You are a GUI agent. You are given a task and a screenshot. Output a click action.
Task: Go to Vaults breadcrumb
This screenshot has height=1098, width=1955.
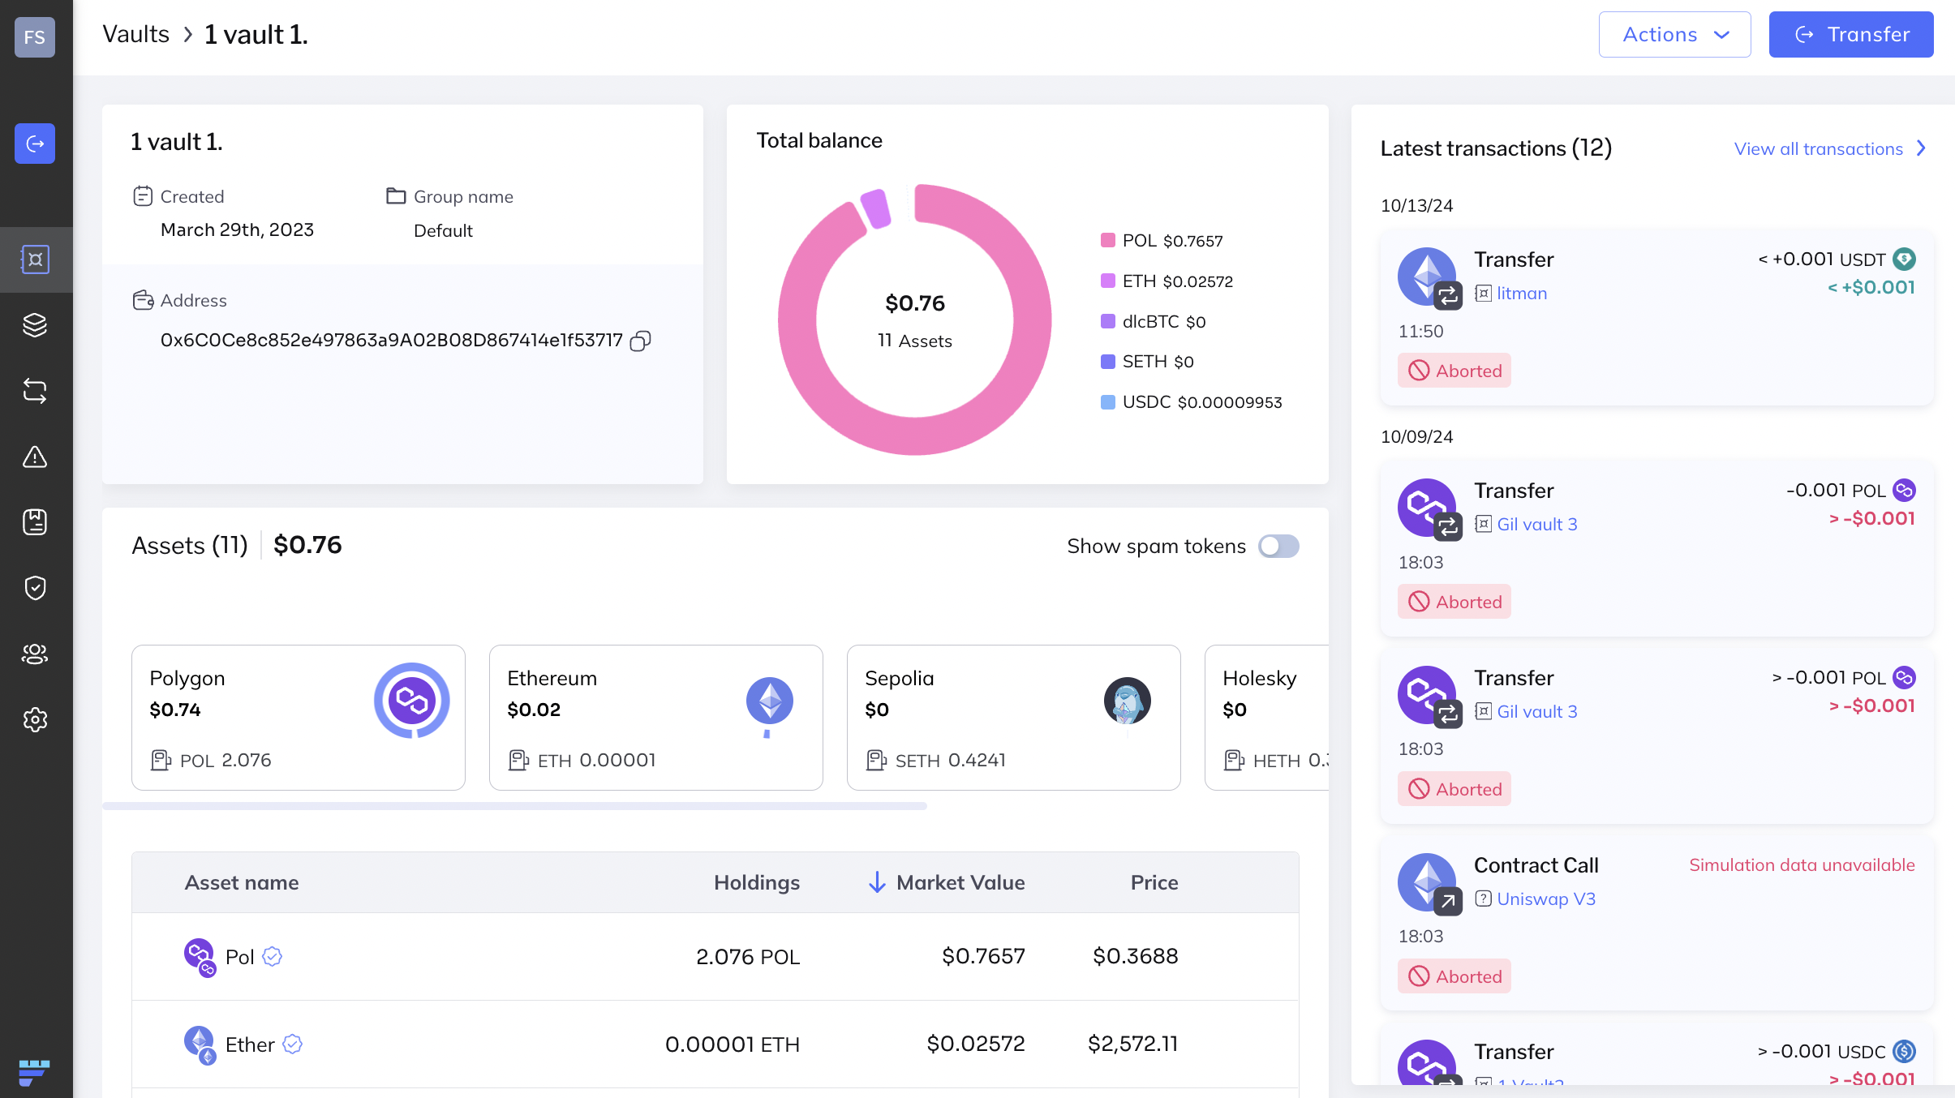[x=135, y=35]
